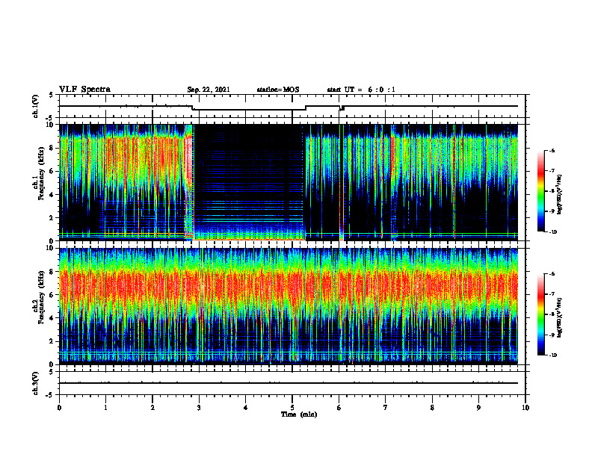Click the ch.1 spectrogram color scale bar

pyautogui.click(x=541, y=191)
